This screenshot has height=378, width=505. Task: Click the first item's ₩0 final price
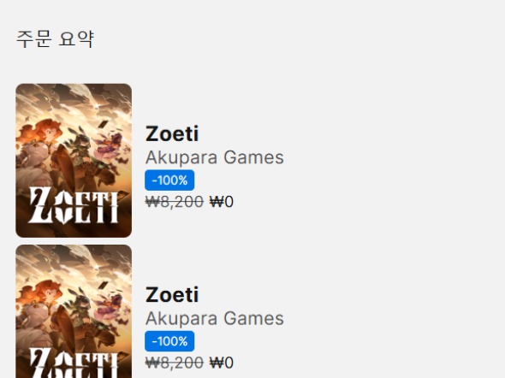222,202
